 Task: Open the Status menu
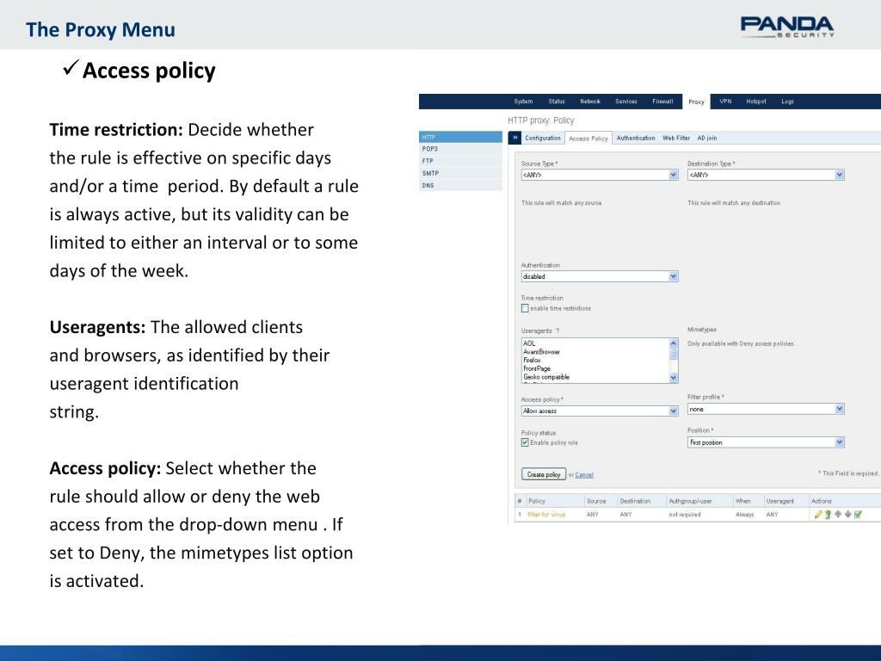pos(557,102)
